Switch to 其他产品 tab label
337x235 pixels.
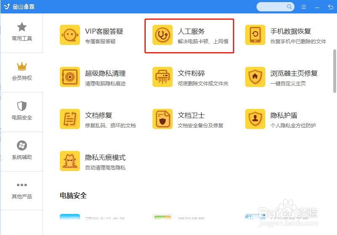coord(22,197)
